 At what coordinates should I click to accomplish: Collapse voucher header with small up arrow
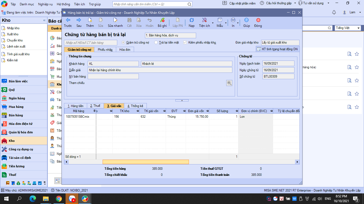(182, 100)
